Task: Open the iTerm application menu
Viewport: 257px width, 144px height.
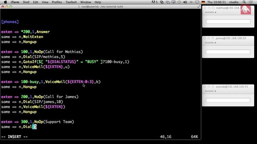Action: [x=15, y=2]
